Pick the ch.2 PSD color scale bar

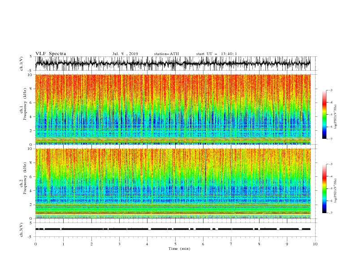(324, 188)
